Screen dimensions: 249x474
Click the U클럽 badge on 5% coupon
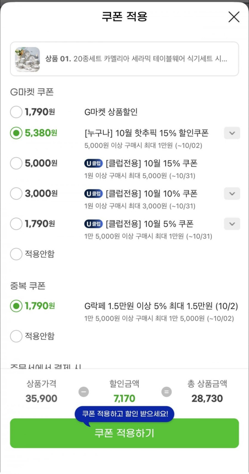click(93, 224)
